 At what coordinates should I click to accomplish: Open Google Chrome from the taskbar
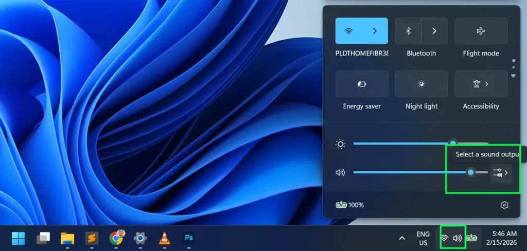pos(116,238)
